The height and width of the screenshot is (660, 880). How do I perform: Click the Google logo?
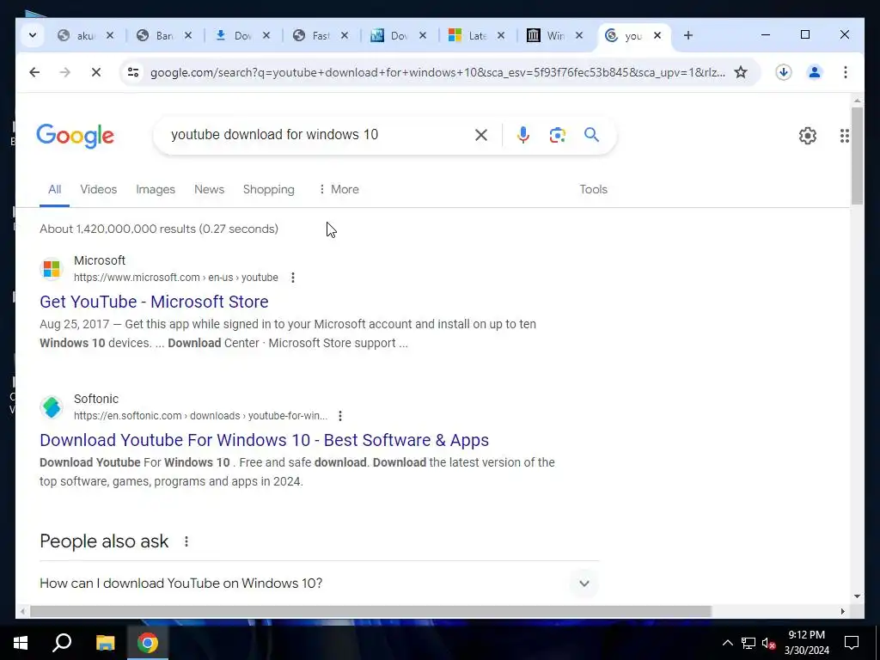[x=76, y=136]
